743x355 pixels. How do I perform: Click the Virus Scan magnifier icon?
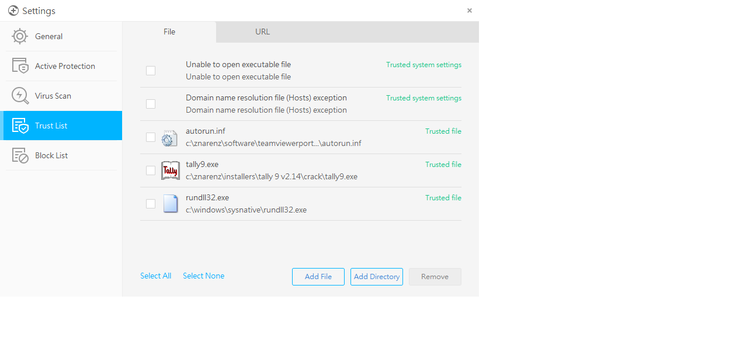20,96
